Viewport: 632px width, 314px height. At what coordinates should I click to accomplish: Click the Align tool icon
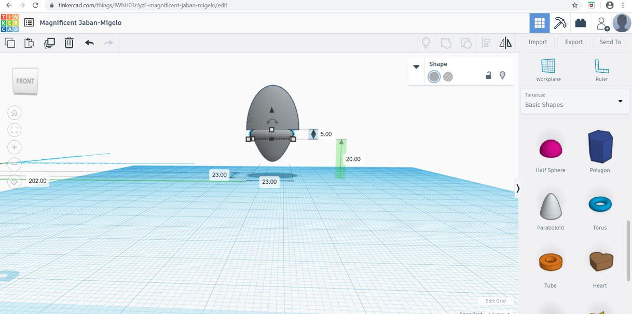click(486, 43)
